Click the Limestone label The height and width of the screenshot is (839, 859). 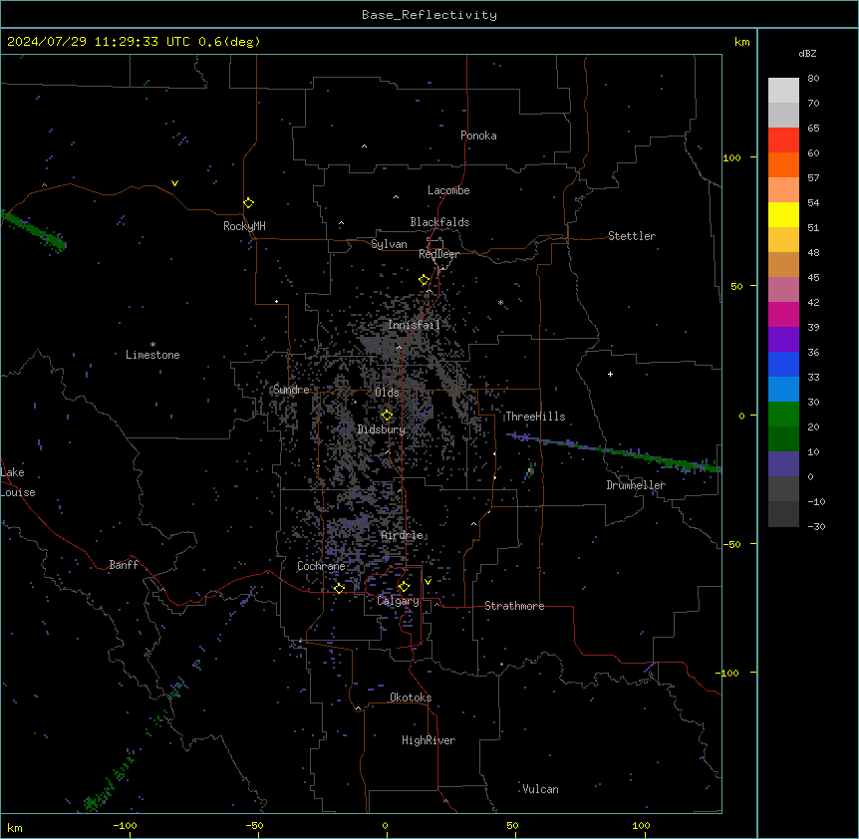(x=152, y=355)
